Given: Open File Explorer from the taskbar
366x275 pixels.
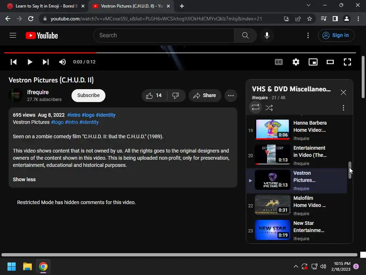Looking at the screenshot, I should click(x=27, y=266).
